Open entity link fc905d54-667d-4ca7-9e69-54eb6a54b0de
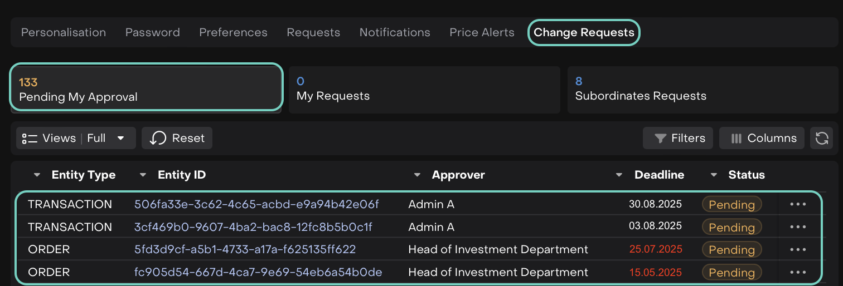The height and width of the screenshot is (286, 843). (x=258, y=272)
